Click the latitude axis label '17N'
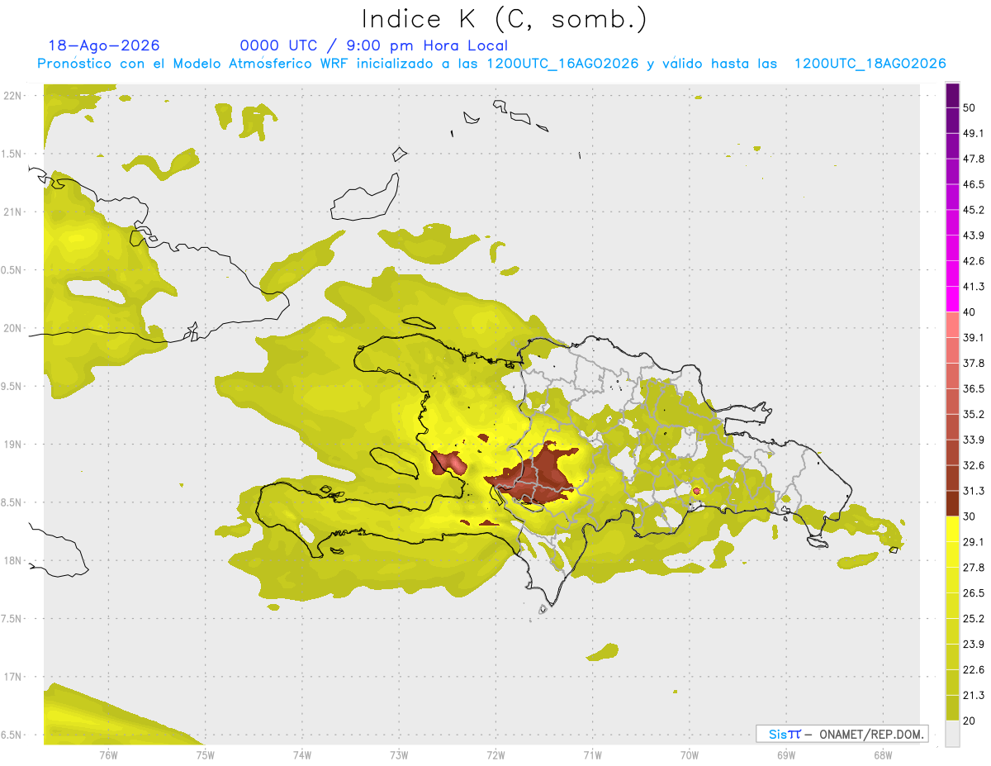Viewport: 991px width, 766px height. point(12,677)
